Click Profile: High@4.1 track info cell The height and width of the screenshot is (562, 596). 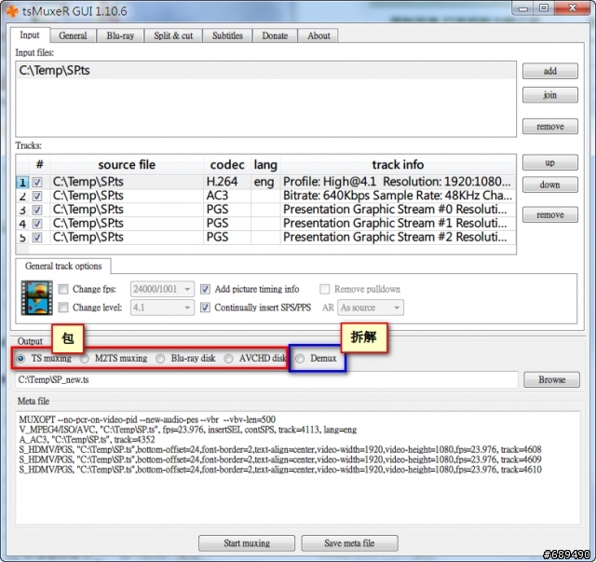(x=398, y=182)
